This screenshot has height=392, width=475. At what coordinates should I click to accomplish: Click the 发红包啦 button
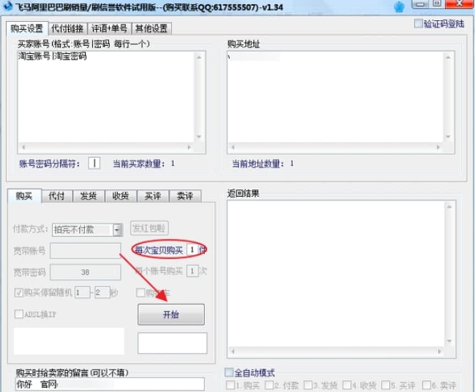coord(149,228)
